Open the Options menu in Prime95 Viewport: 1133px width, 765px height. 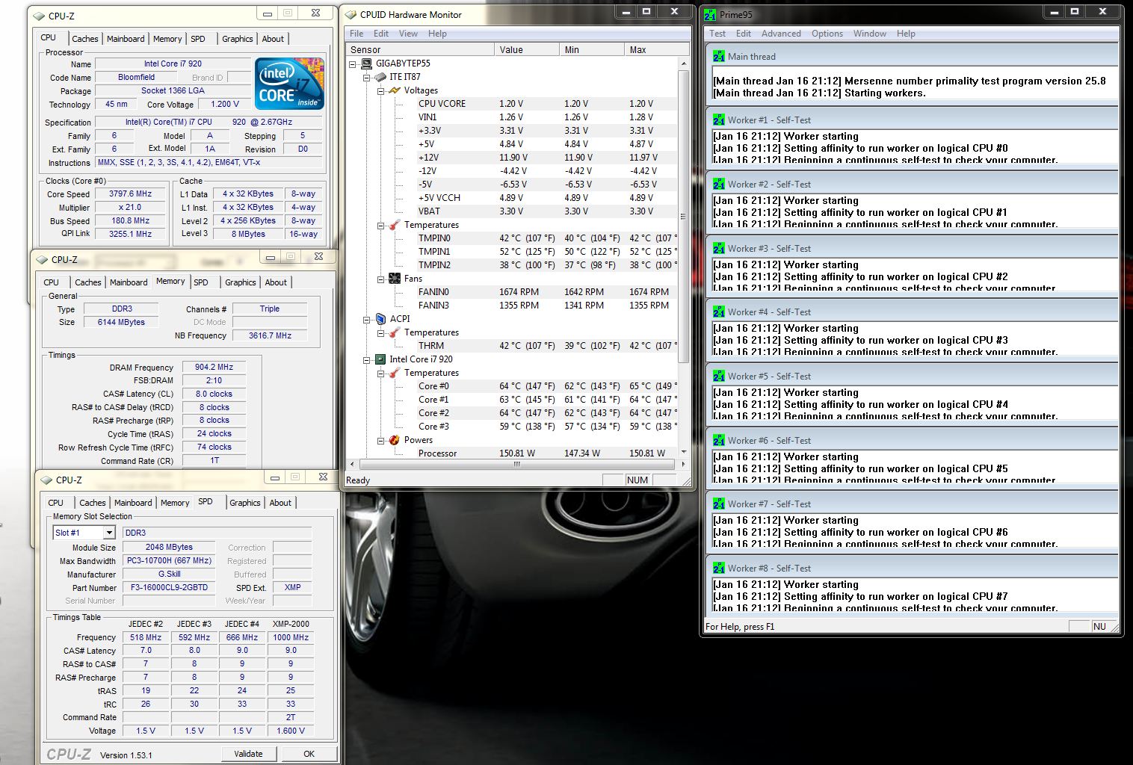827,34
